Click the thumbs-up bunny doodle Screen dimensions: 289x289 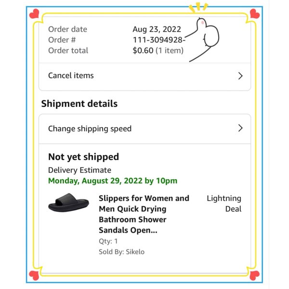(204, 39)
